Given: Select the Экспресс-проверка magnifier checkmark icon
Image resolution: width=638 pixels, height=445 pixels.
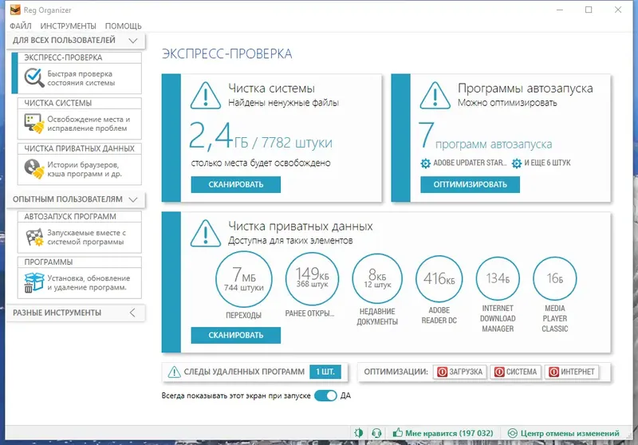Looking at the screenshot, I should pos(33,77).
